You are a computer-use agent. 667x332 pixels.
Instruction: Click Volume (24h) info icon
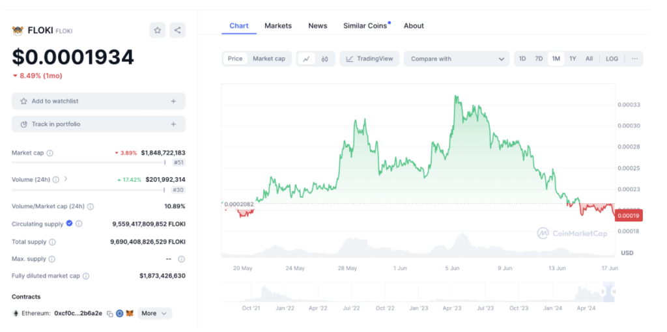56,180
